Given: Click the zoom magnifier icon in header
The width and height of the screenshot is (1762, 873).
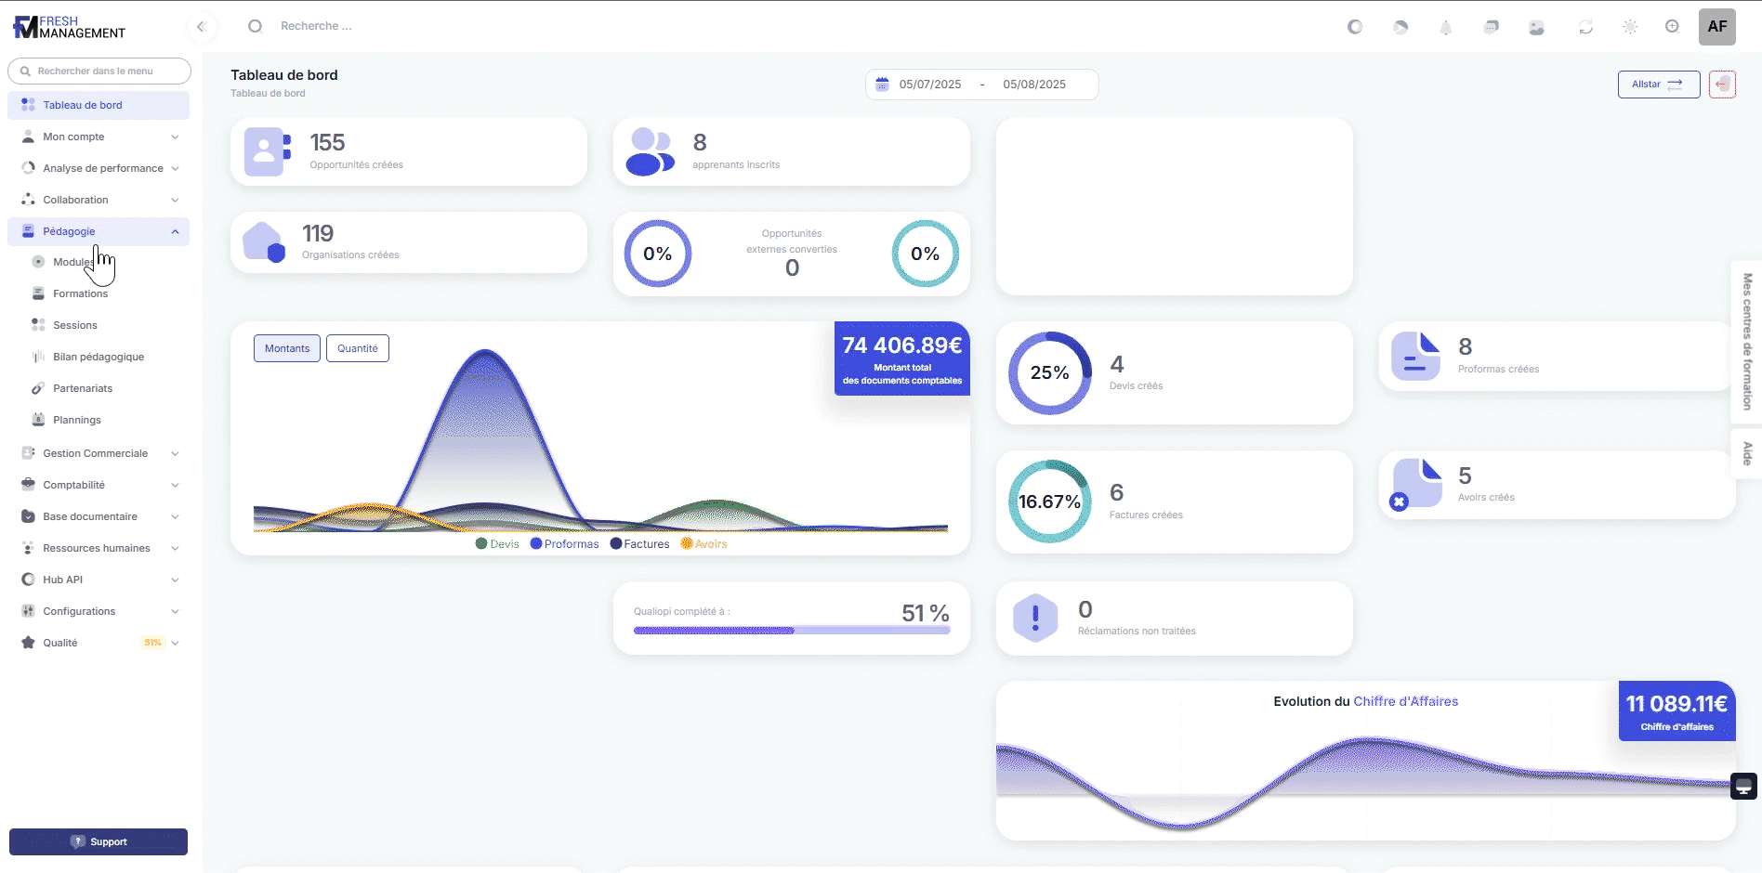Looking at the screenshot, I should click(x=1672, y=27).
